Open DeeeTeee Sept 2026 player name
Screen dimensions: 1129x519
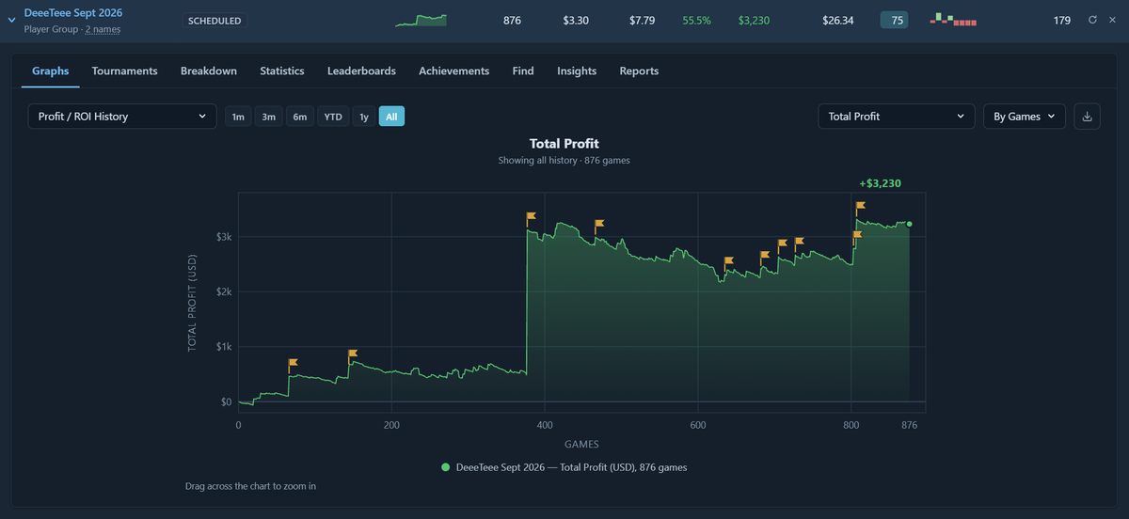click(73, 12)
